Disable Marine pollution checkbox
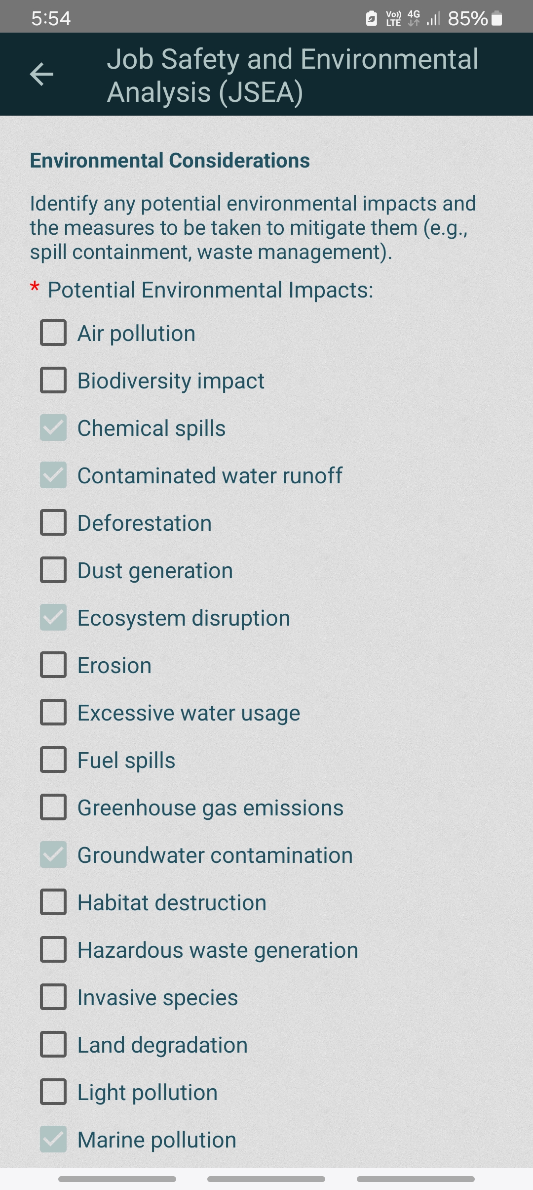 point(53,1139)
